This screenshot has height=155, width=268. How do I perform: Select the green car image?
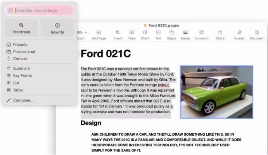(x=216, y=92)
